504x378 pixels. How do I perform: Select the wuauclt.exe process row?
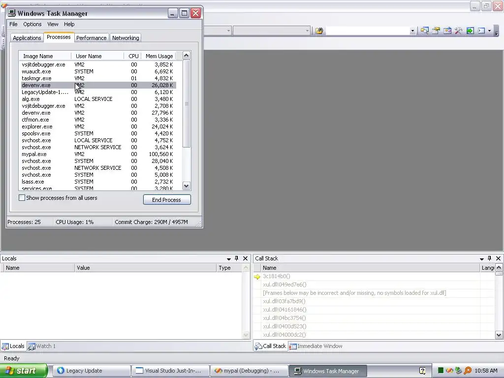click(x=98, y=71)
